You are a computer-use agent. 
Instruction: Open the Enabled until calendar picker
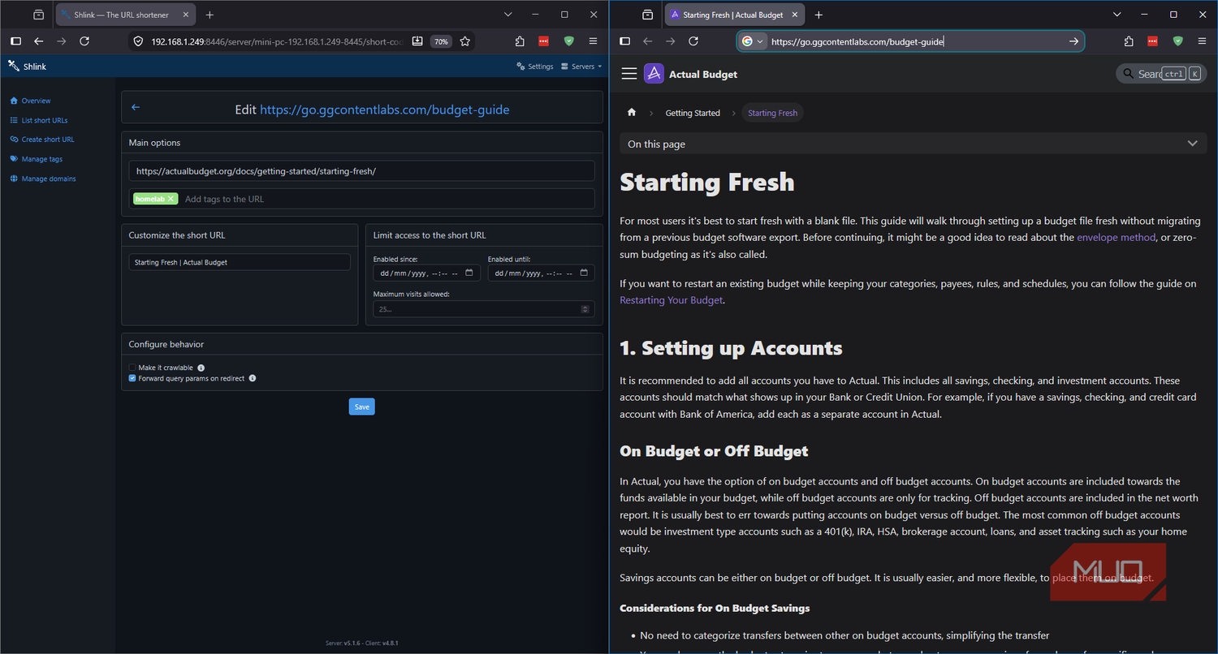583,273
